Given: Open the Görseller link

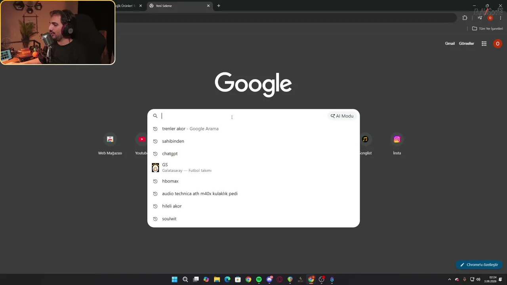Looking at the screenshot, I should tap(467, 44).
